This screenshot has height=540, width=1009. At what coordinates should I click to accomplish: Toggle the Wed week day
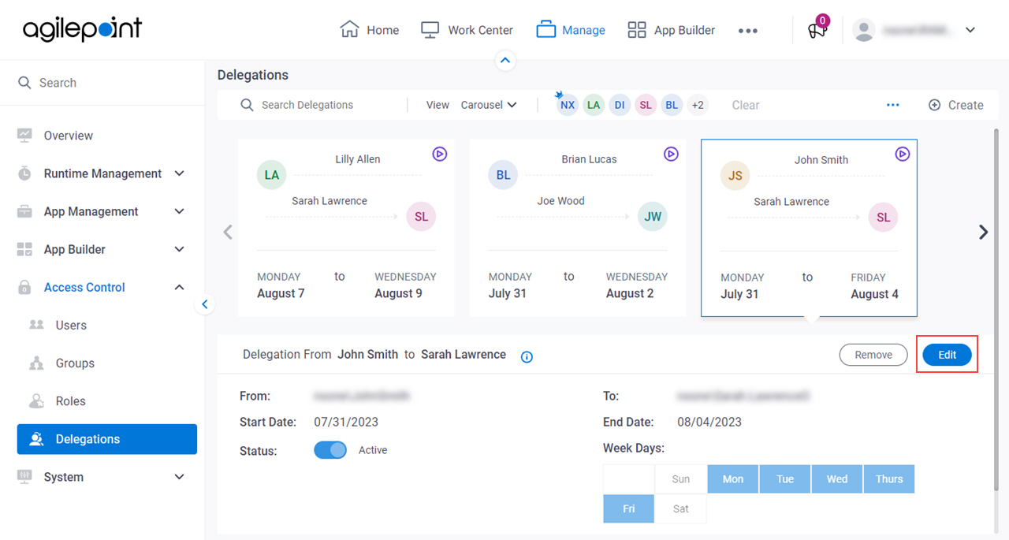tap(837, 479)
